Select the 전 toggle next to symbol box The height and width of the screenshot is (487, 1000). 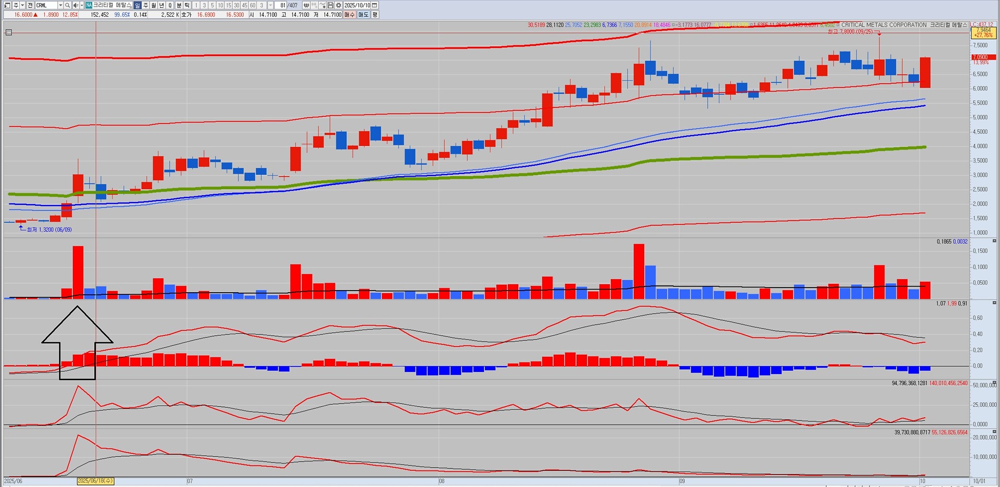point(30,5)
